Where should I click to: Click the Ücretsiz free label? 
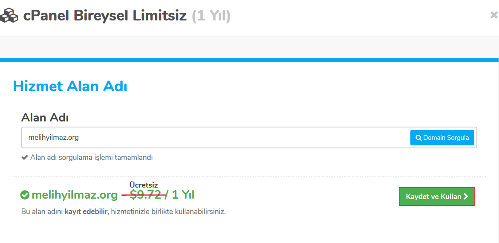tap(144, 185)
